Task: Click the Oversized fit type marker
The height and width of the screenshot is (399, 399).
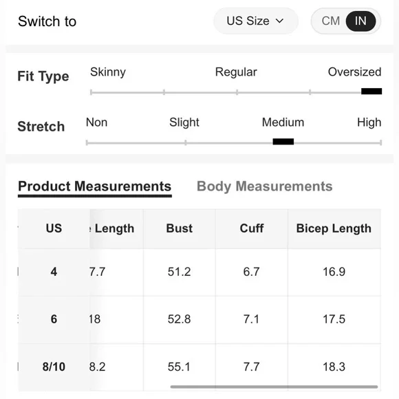Action: pyautogui.click(x=371, y=91)
